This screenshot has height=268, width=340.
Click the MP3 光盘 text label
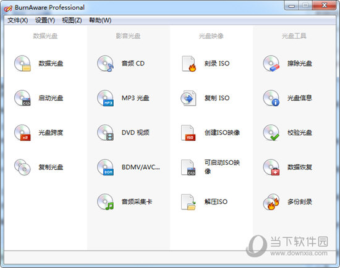click(135, 98)
